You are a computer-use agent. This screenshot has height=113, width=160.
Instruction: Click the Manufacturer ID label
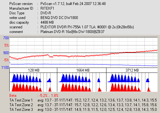(21, 8)
